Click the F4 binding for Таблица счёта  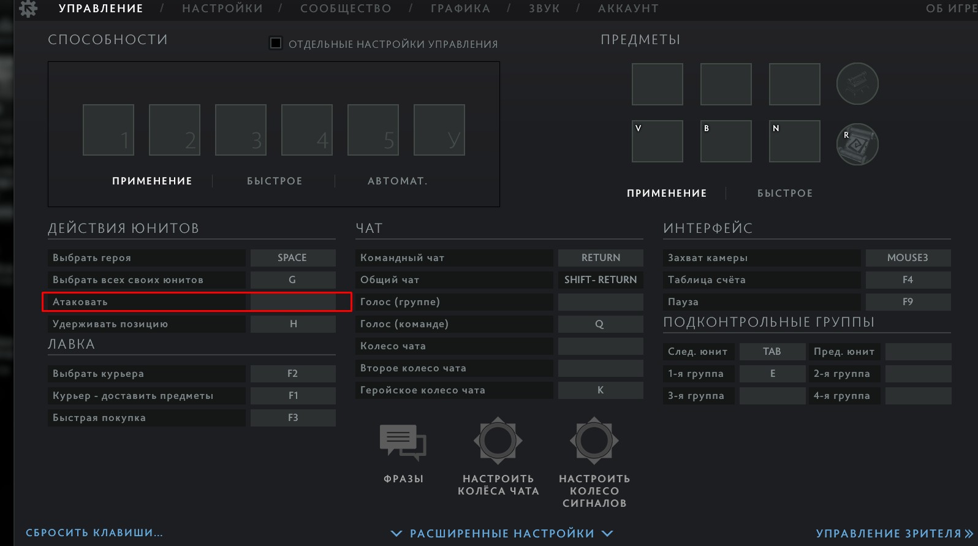(908, 279)
